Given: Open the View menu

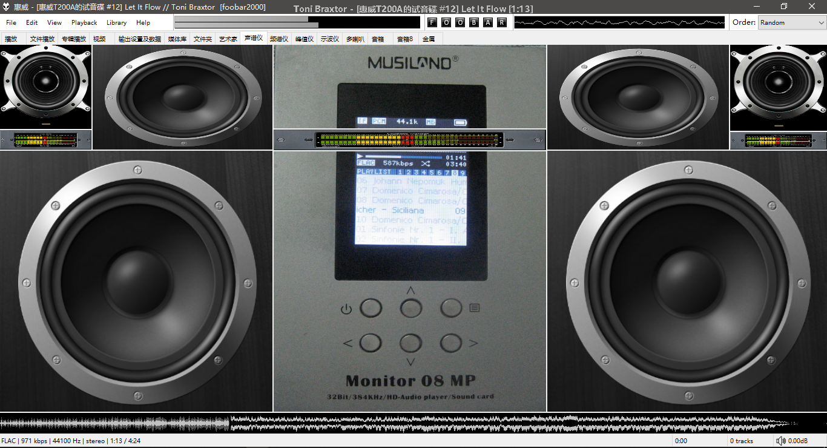Looking at the screenshot, I should (x=54, y=22).
